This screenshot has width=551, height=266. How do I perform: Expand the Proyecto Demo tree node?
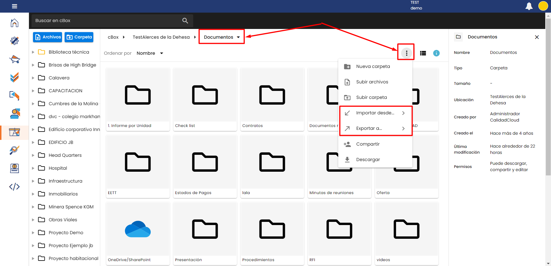pyautogui.click(x=33, y=233)
